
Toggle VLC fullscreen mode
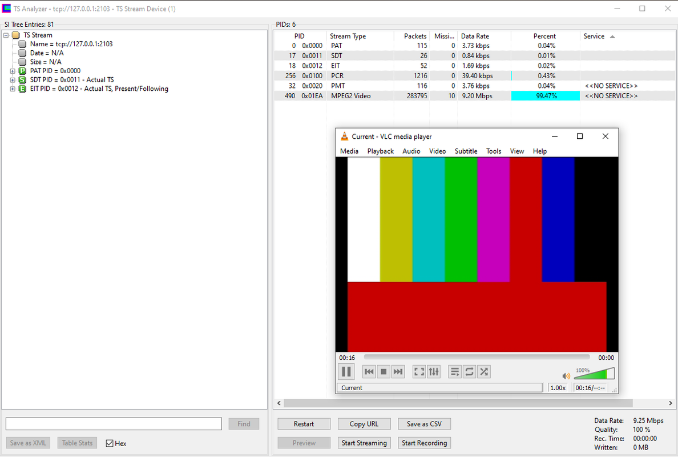419,371
